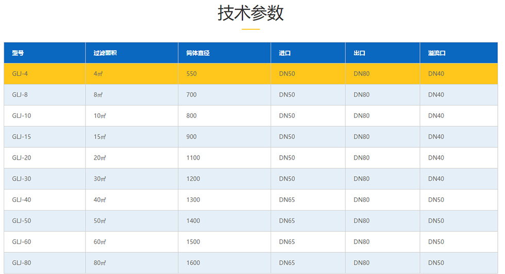Select the GLJ-30 row label
The image size is (505, 274).
[22, 179]
